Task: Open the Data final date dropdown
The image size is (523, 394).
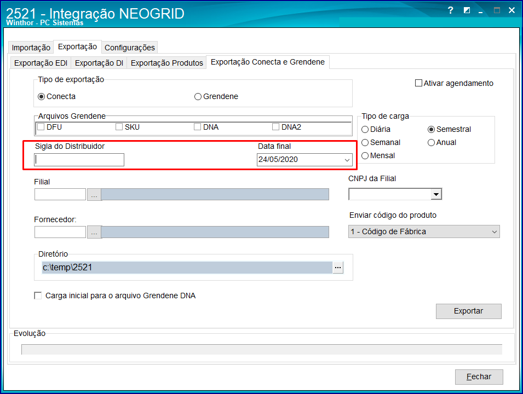Action: click(347, 160)
